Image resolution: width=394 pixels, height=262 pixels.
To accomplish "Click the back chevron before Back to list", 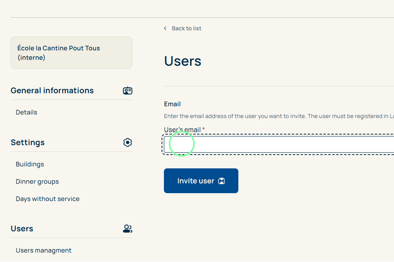I will pos(165,28).
